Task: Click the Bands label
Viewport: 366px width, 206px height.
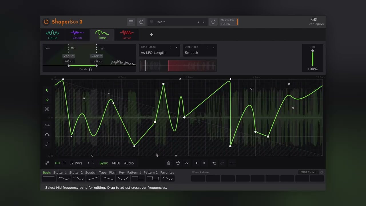Action: [83, 69]
